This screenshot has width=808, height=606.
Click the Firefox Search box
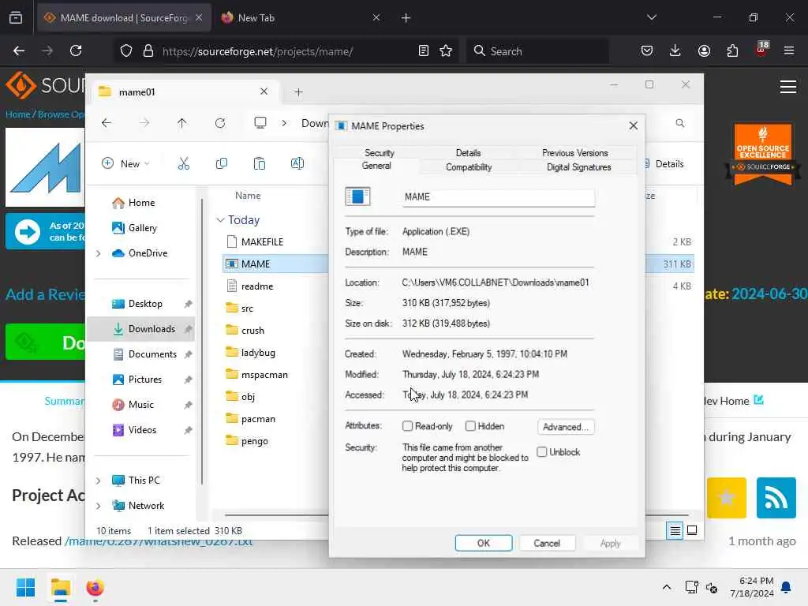coord(537,51)
